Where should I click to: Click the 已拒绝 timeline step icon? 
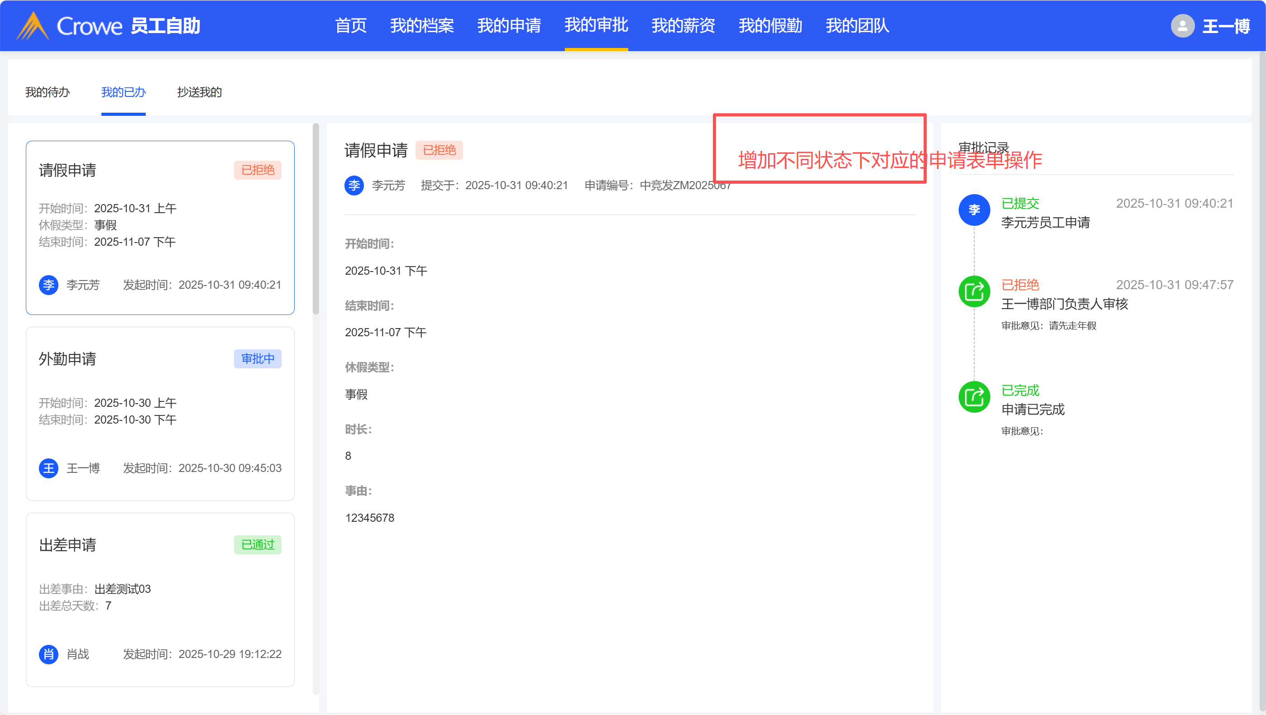974,291
